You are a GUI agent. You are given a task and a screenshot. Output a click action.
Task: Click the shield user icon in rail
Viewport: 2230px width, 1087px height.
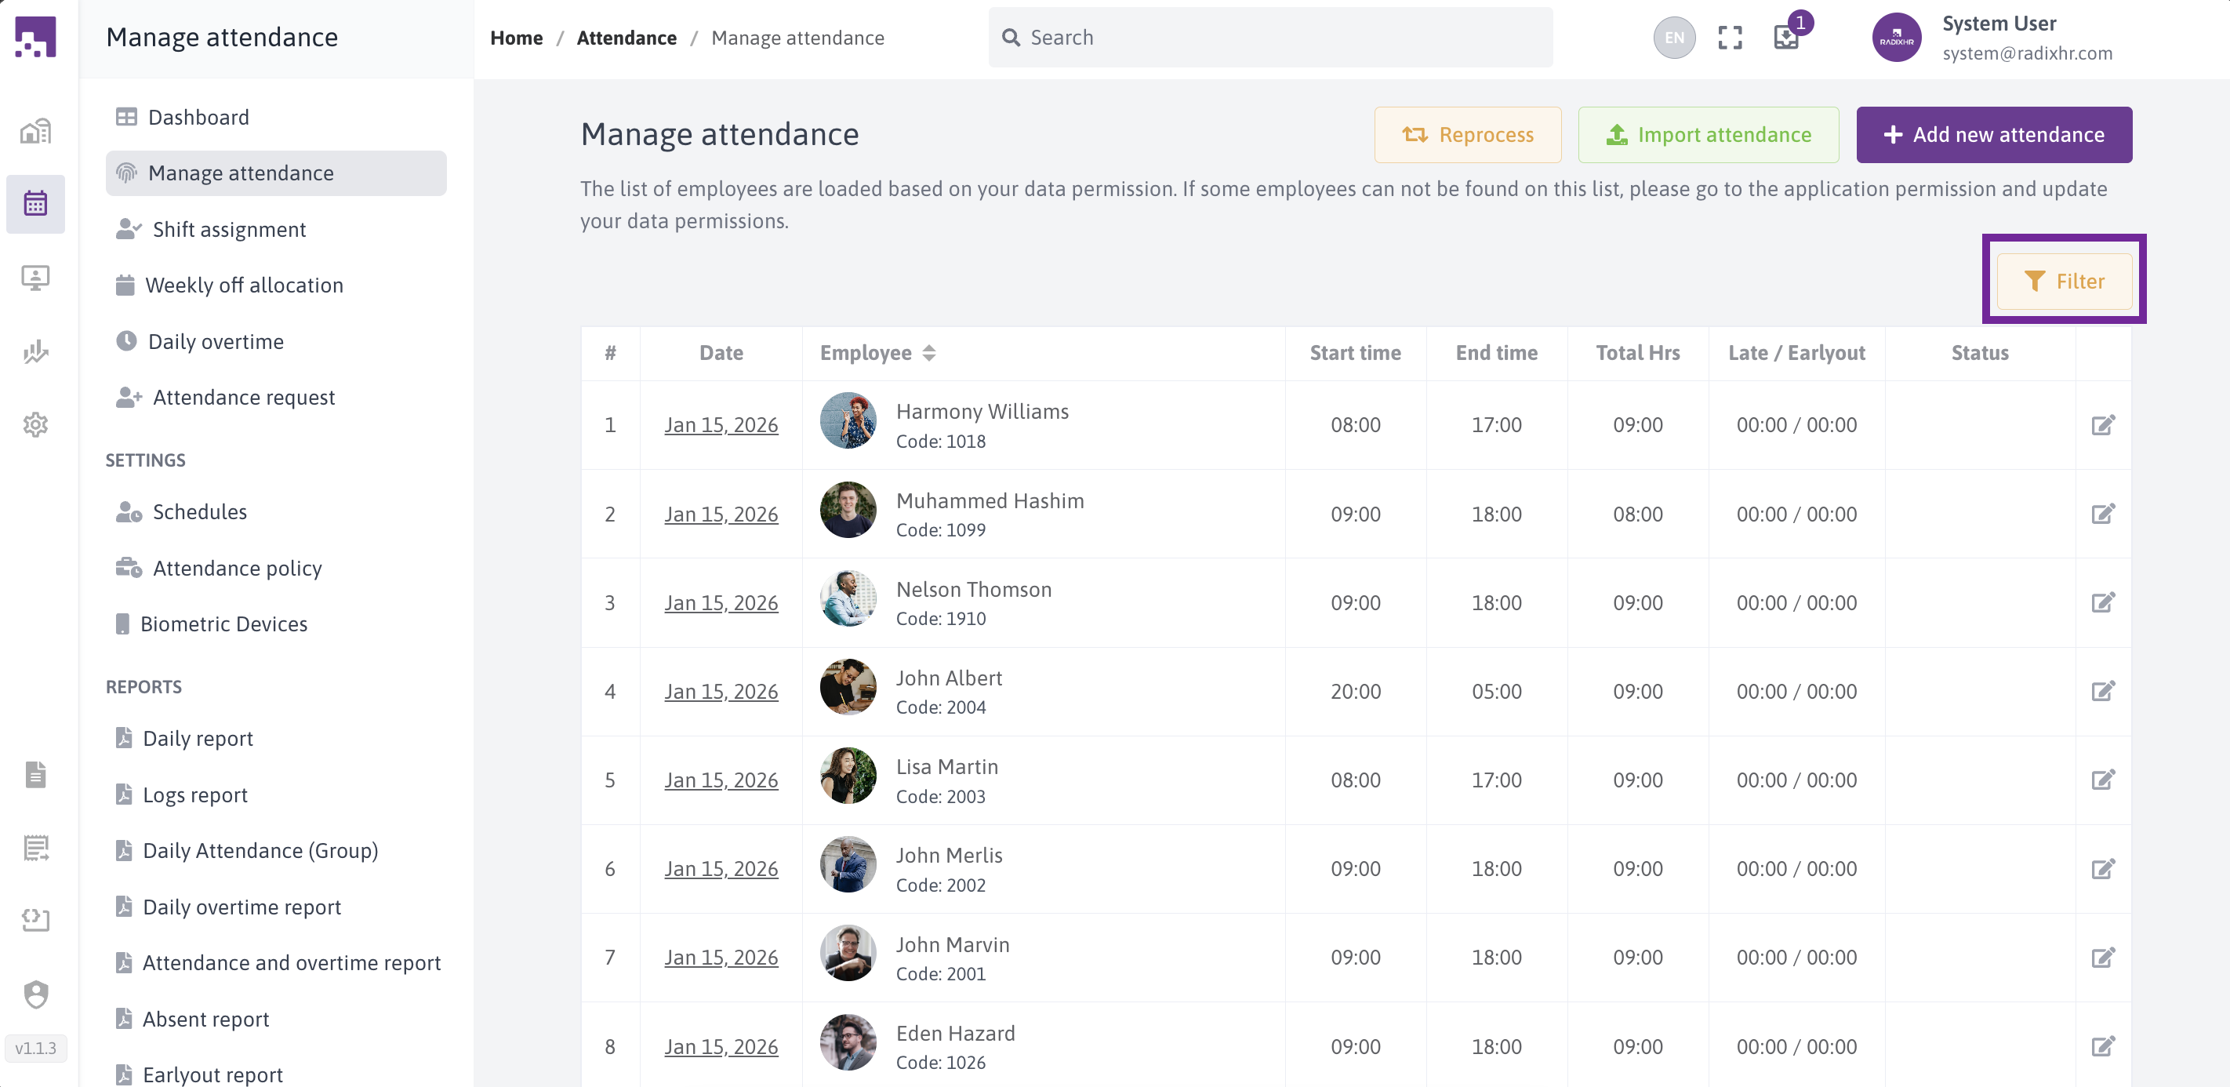click(35, 994)
